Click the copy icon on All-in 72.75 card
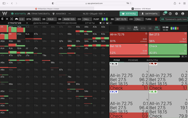The image size is (188, 118). point(146,34)
